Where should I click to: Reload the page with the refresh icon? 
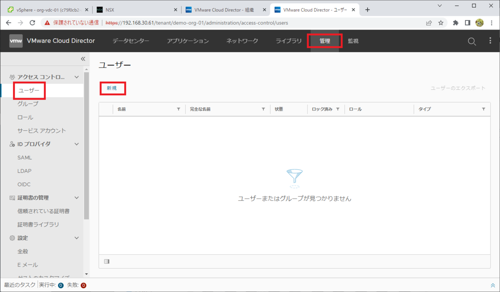32,23
